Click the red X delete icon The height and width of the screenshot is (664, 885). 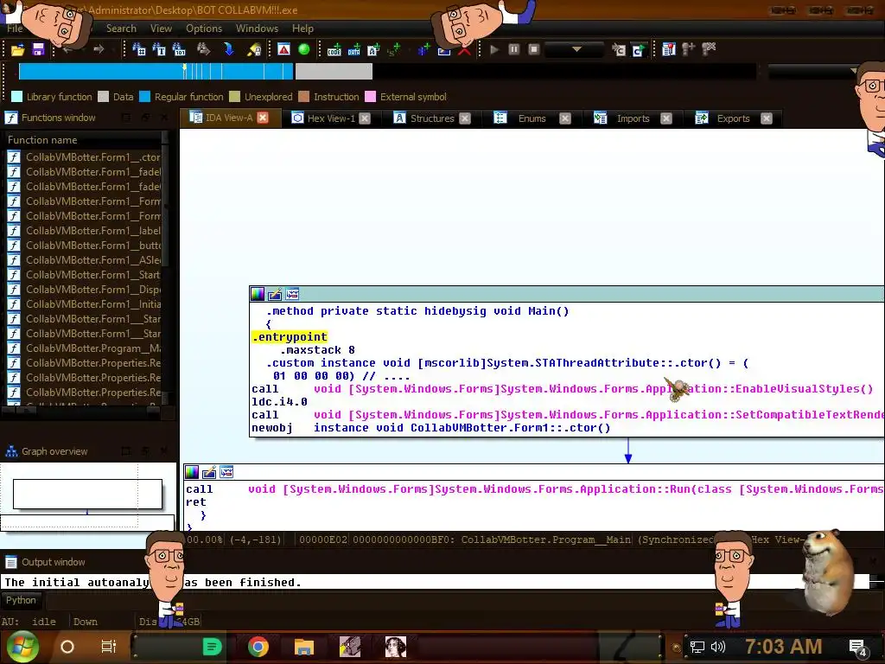(x=464, y=51)
